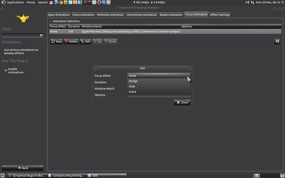Open the Places menu
285x178 pixels.
31,2
